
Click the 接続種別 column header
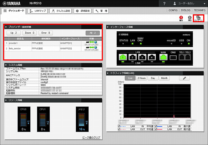[46, 39]
